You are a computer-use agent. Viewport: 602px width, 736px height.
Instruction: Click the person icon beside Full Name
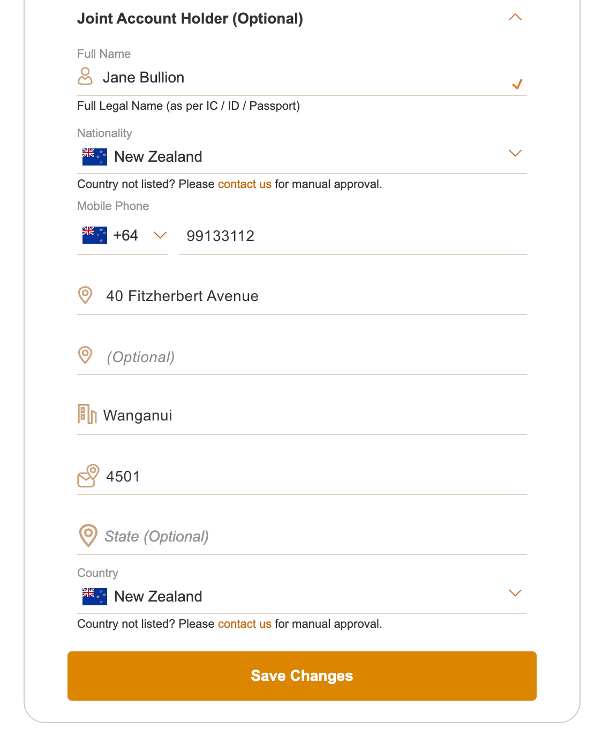[x=85, y=76]
